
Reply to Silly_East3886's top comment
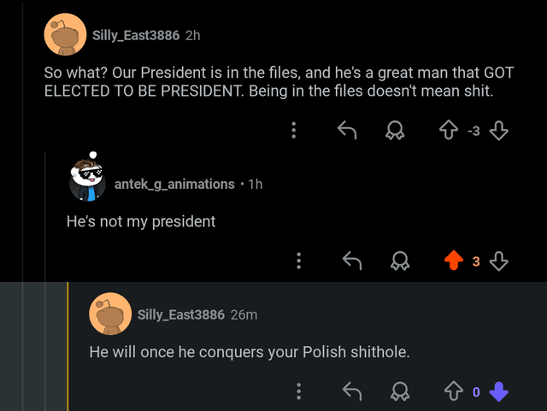click(x=346, y=130)
